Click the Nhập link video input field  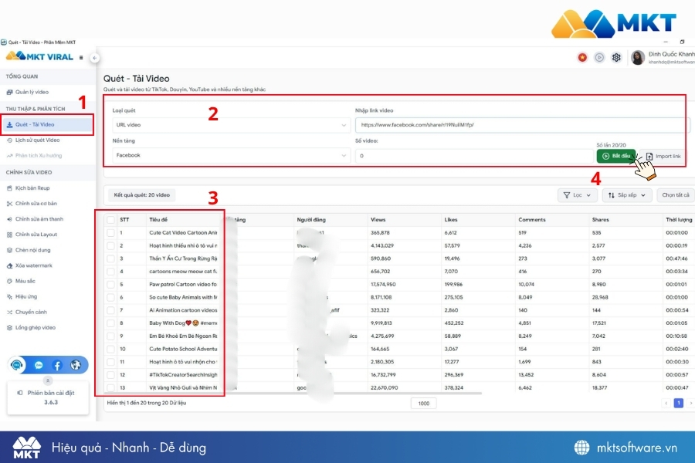pos(522,125)
